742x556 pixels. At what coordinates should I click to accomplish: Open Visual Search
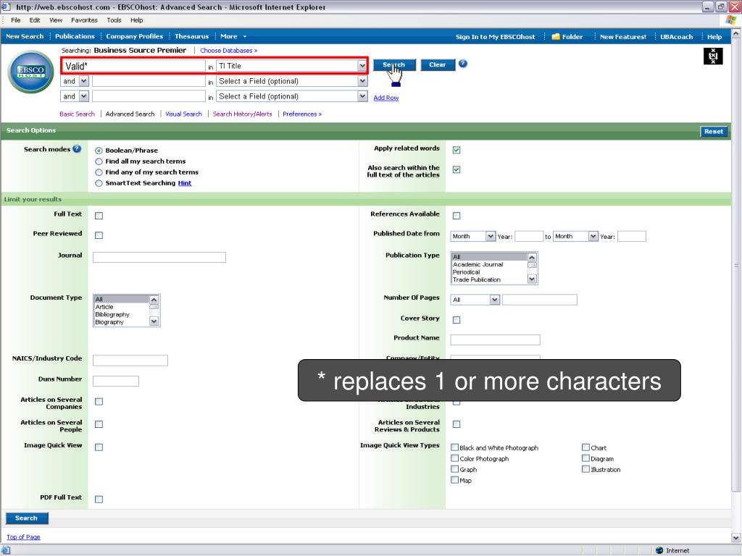click(183, 114)
